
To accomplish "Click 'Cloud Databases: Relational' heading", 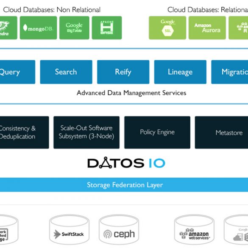I will click(208, 10).
